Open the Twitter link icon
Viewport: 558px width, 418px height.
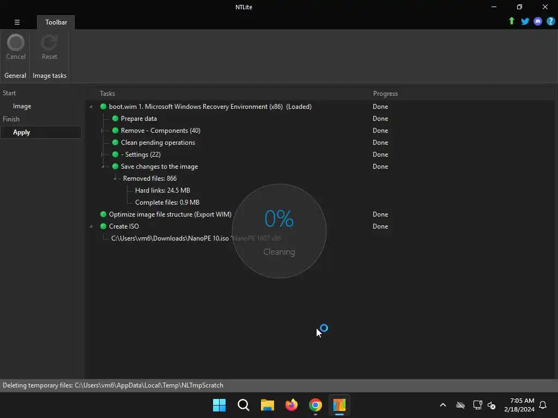click(x=525, y=21)
